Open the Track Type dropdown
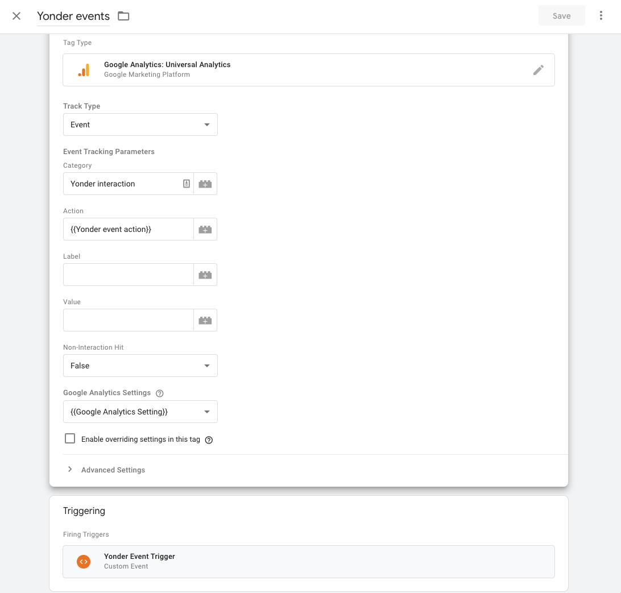 click(x=140, y=125)
